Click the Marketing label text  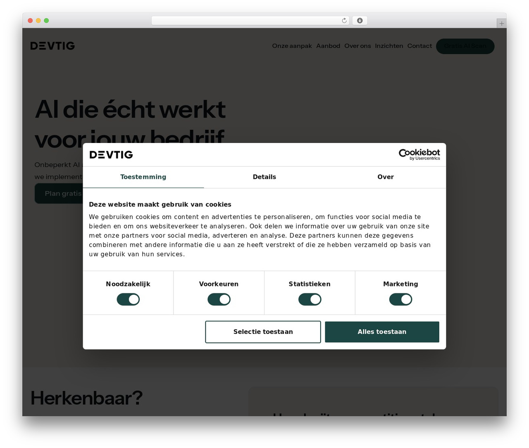point(400,284)
